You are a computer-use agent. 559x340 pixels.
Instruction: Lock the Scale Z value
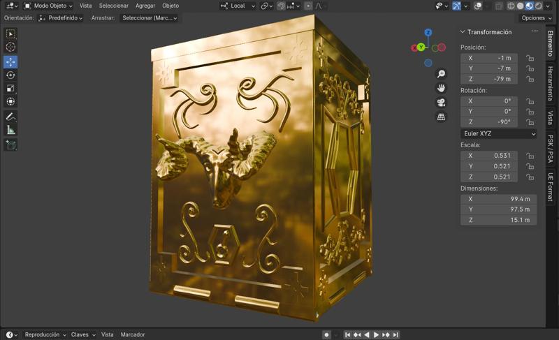coord(530,177)
